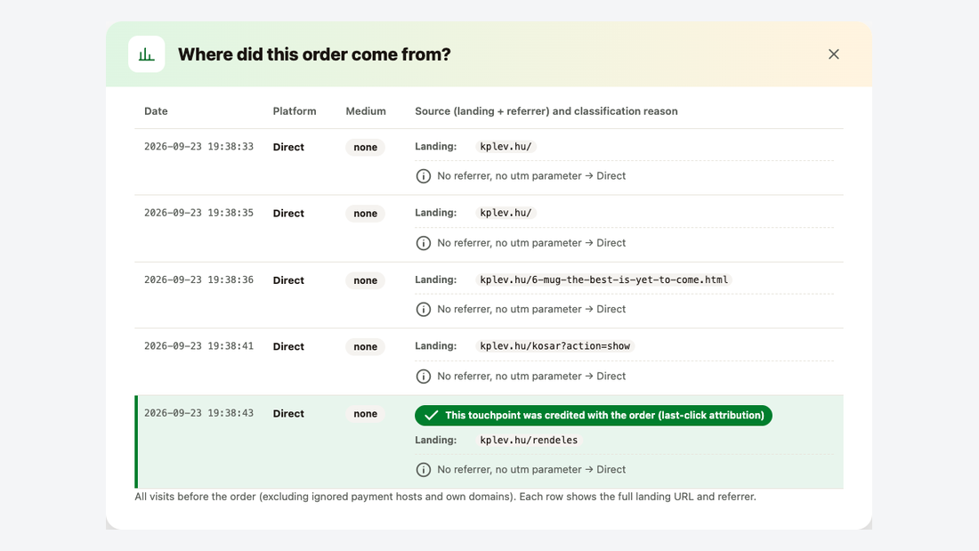Select timestamp 2026-09-23 19:38:35
This screenshot has width=979, height=551.
[198, 213]
